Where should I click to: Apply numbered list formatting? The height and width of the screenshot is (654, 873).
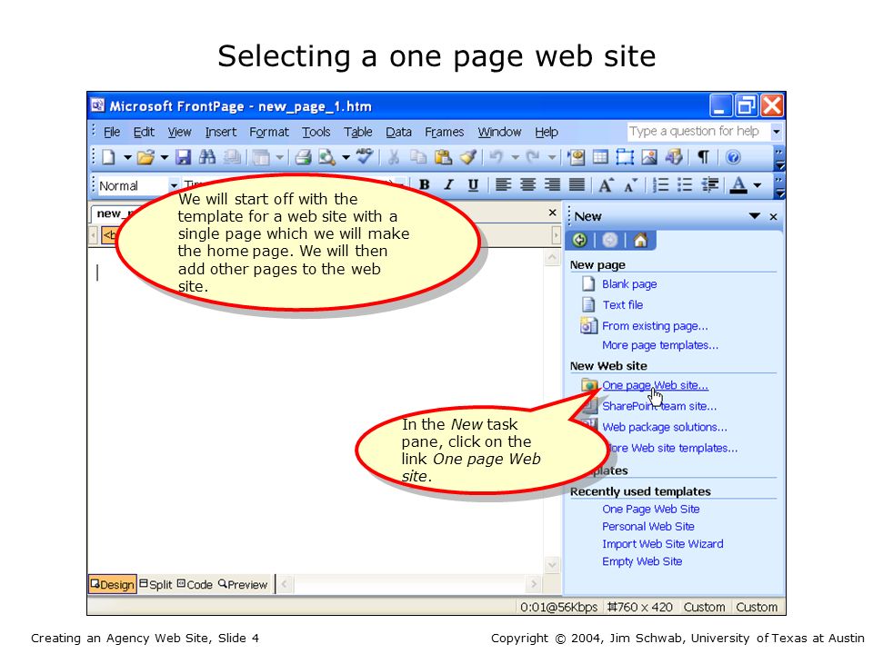[660, 184]
